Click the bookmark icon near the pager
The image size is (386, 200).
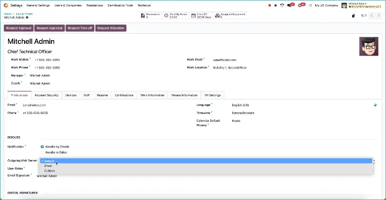[353, 16]
